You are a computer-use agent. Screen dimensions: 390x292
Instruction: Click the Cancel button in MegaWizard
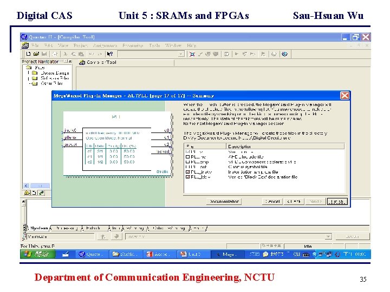[272, 202]
